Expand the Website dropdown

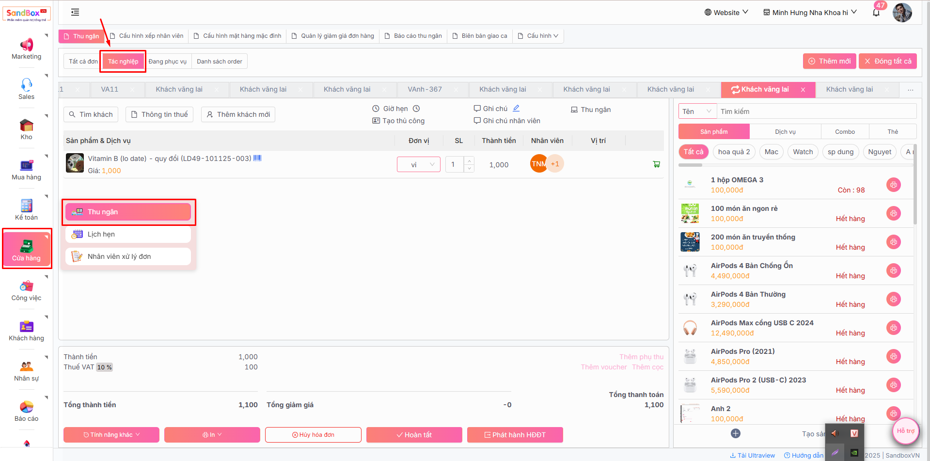(x=726, y=13)
